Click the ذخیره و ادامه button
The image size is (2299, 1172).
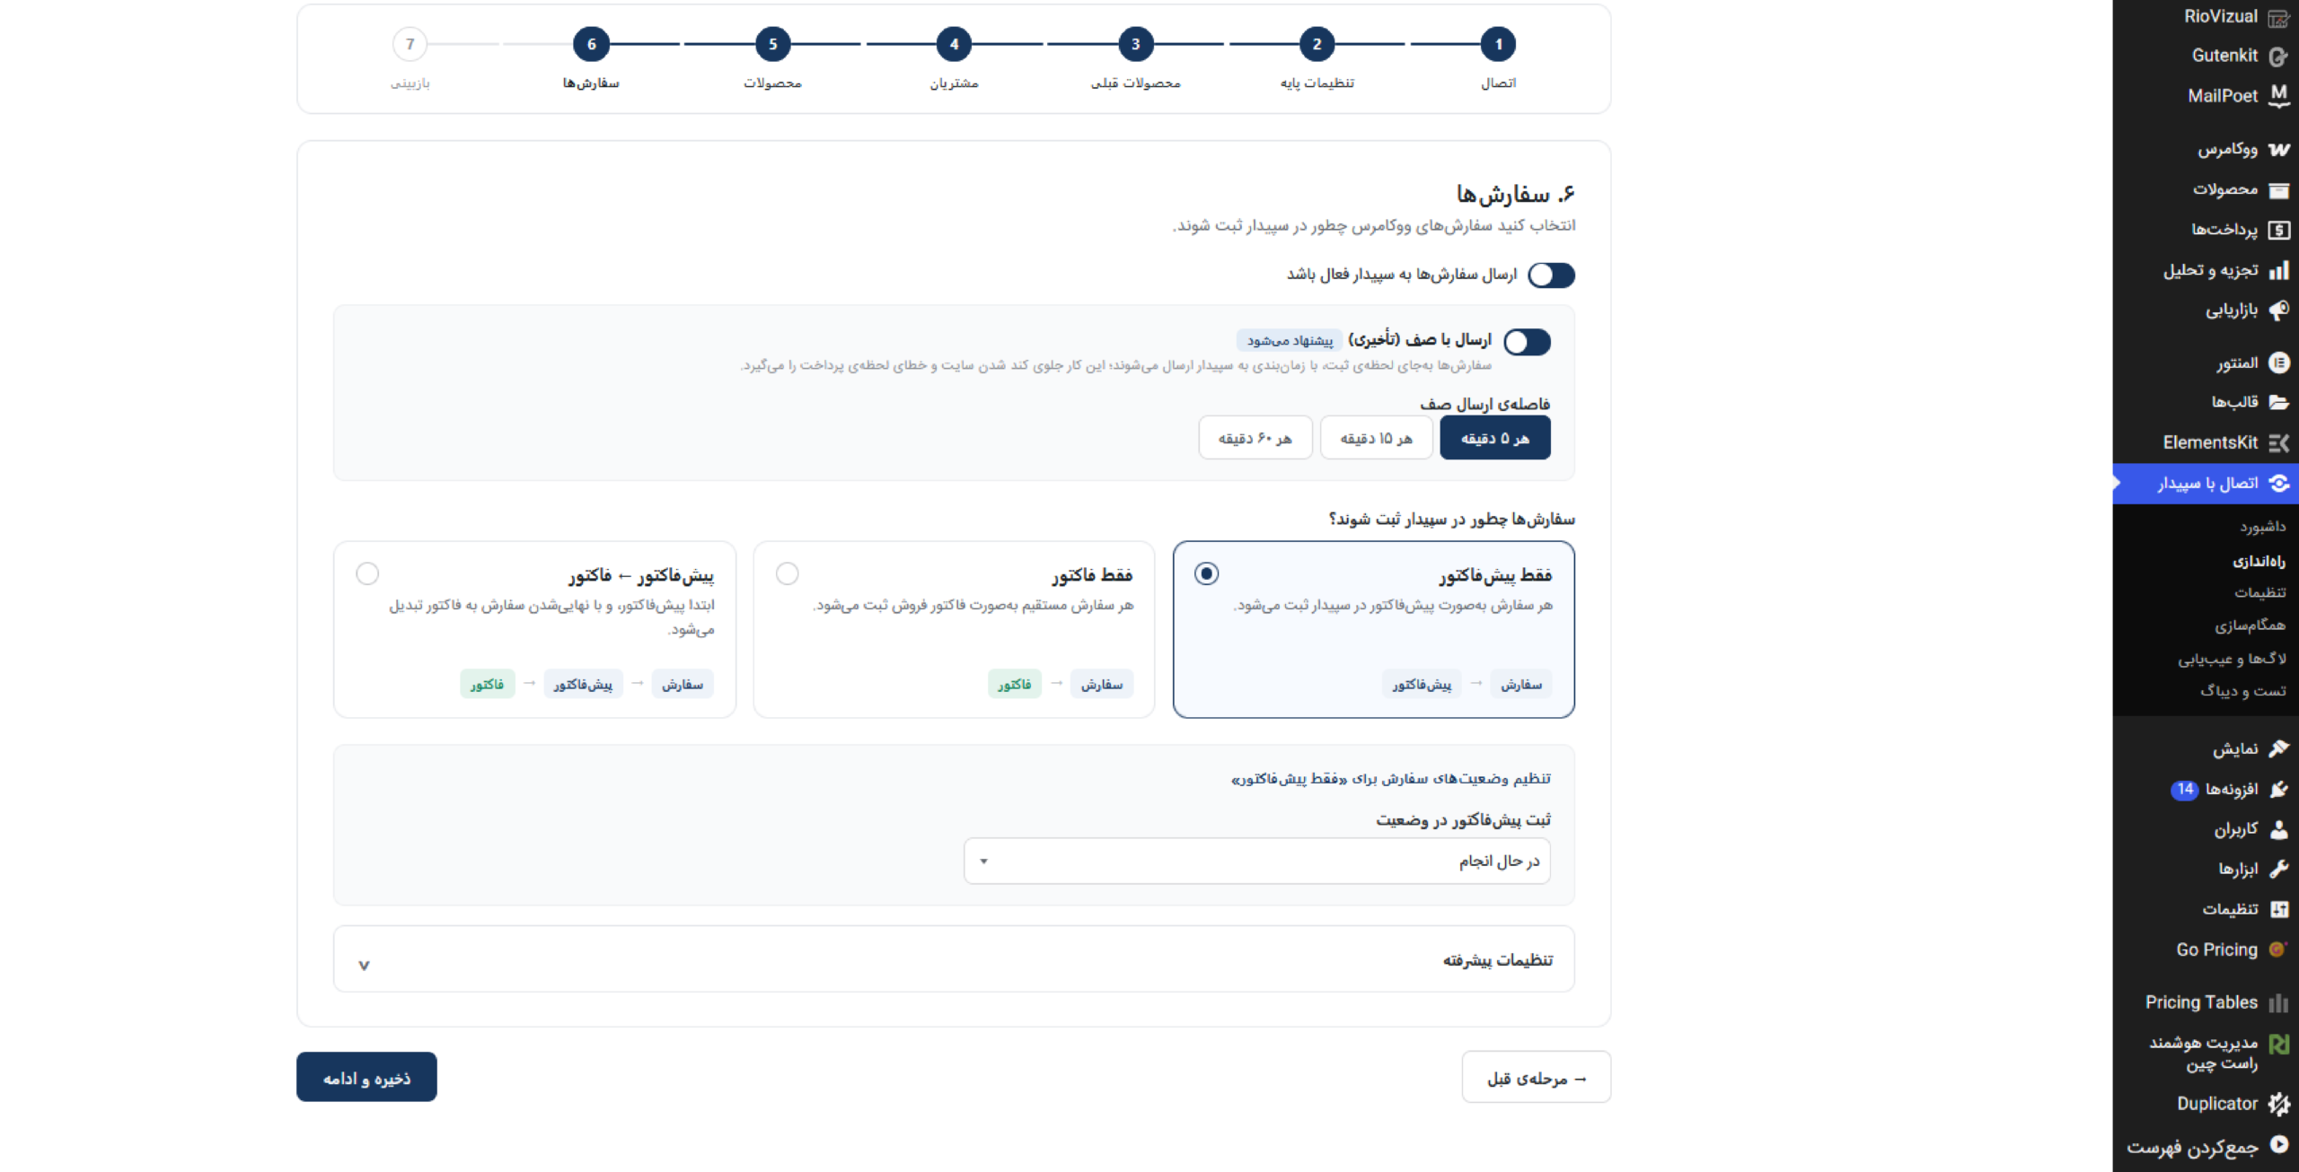tap(366, 1077)
